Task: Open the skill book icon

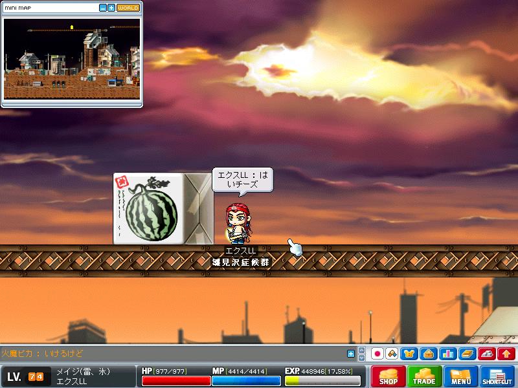Action: 467,354
